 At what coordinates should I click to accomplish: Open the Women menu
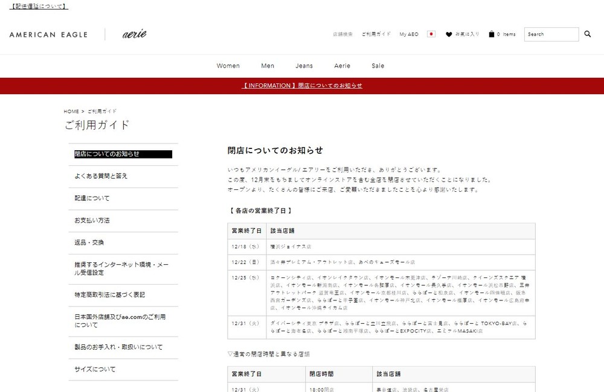(x=228, y=66)
